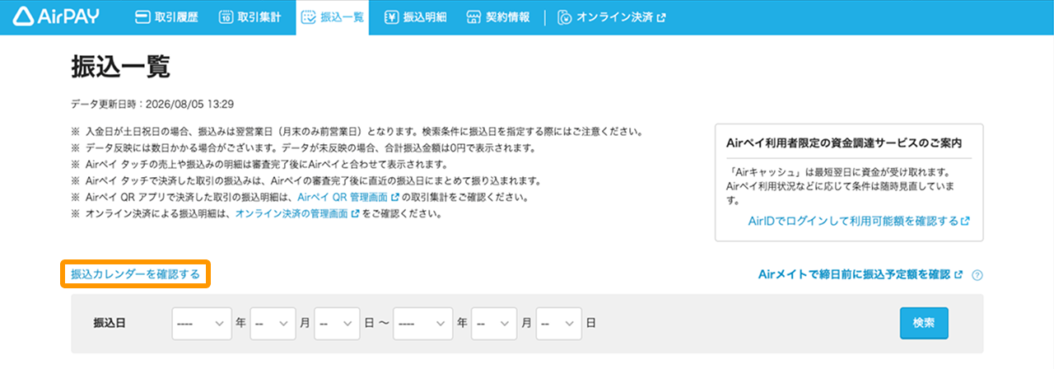
Task: Open the オンライン決済の管理画面 link
Action: pos(291,214)
